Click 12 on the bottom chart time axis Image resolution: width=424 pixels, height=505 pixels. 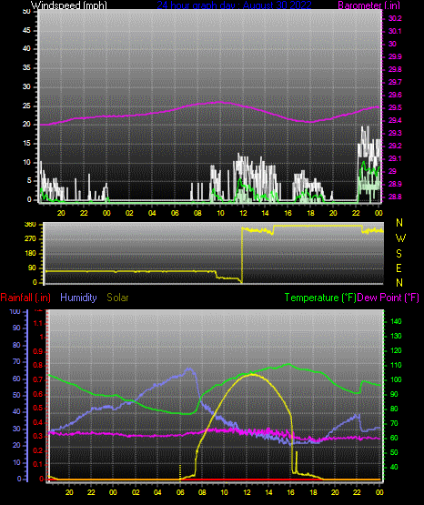247,492
